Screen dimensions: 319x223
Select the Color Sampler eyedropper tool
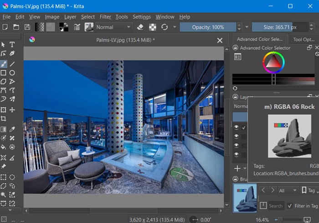click(12, 130)
